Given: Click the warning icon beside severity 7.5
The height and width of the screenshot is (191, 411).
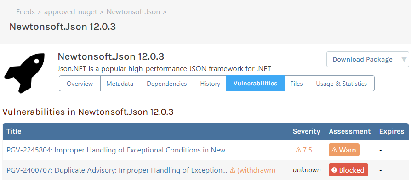Looking at the screenshot, I should (298, 150).
